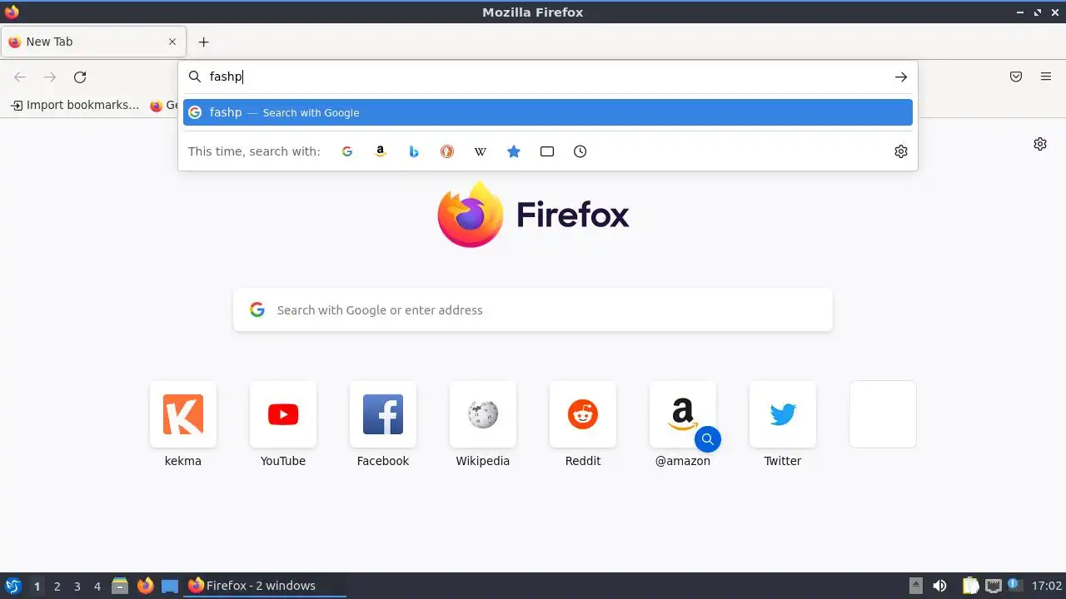Open clipboard manager tray icon
This screenshot has height=599, width=1066.
970,586
